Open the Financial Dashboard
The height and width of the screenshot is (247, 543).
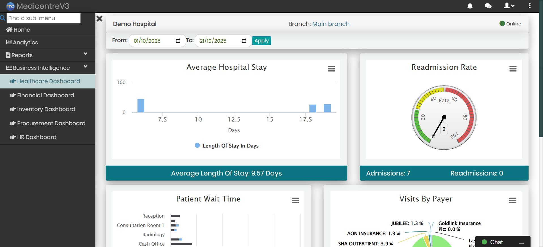[45, 95]
